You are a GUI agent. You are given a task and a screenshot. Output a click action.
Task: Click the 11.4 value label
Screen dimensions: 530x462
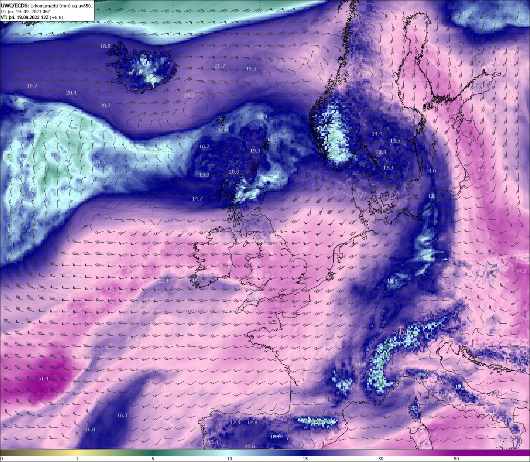tap(262, 117)
